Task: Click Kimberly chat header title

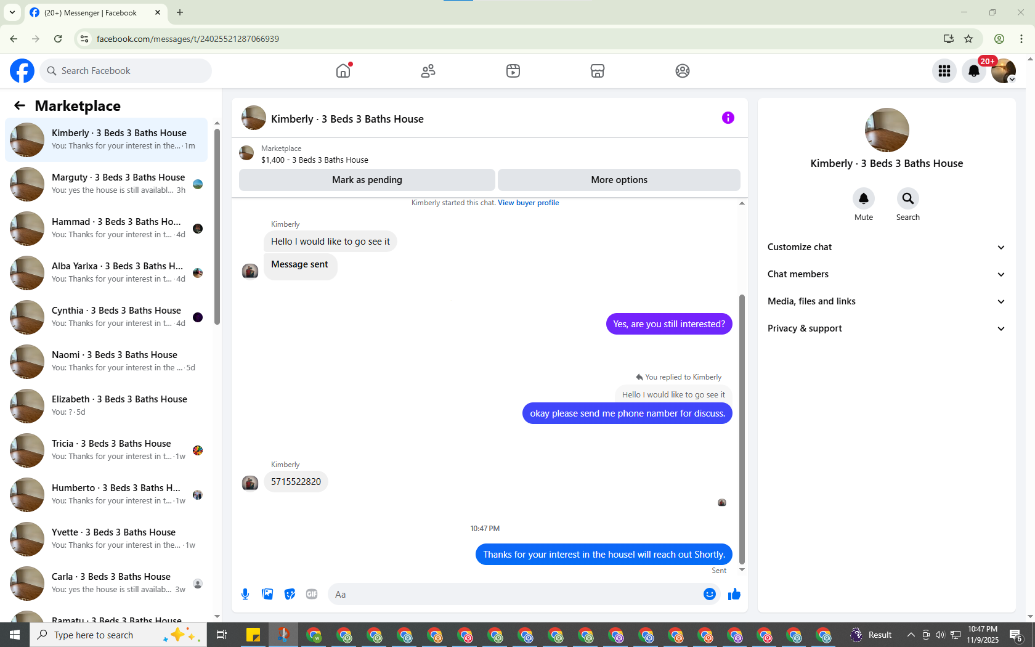Action: tap(347, 119)
